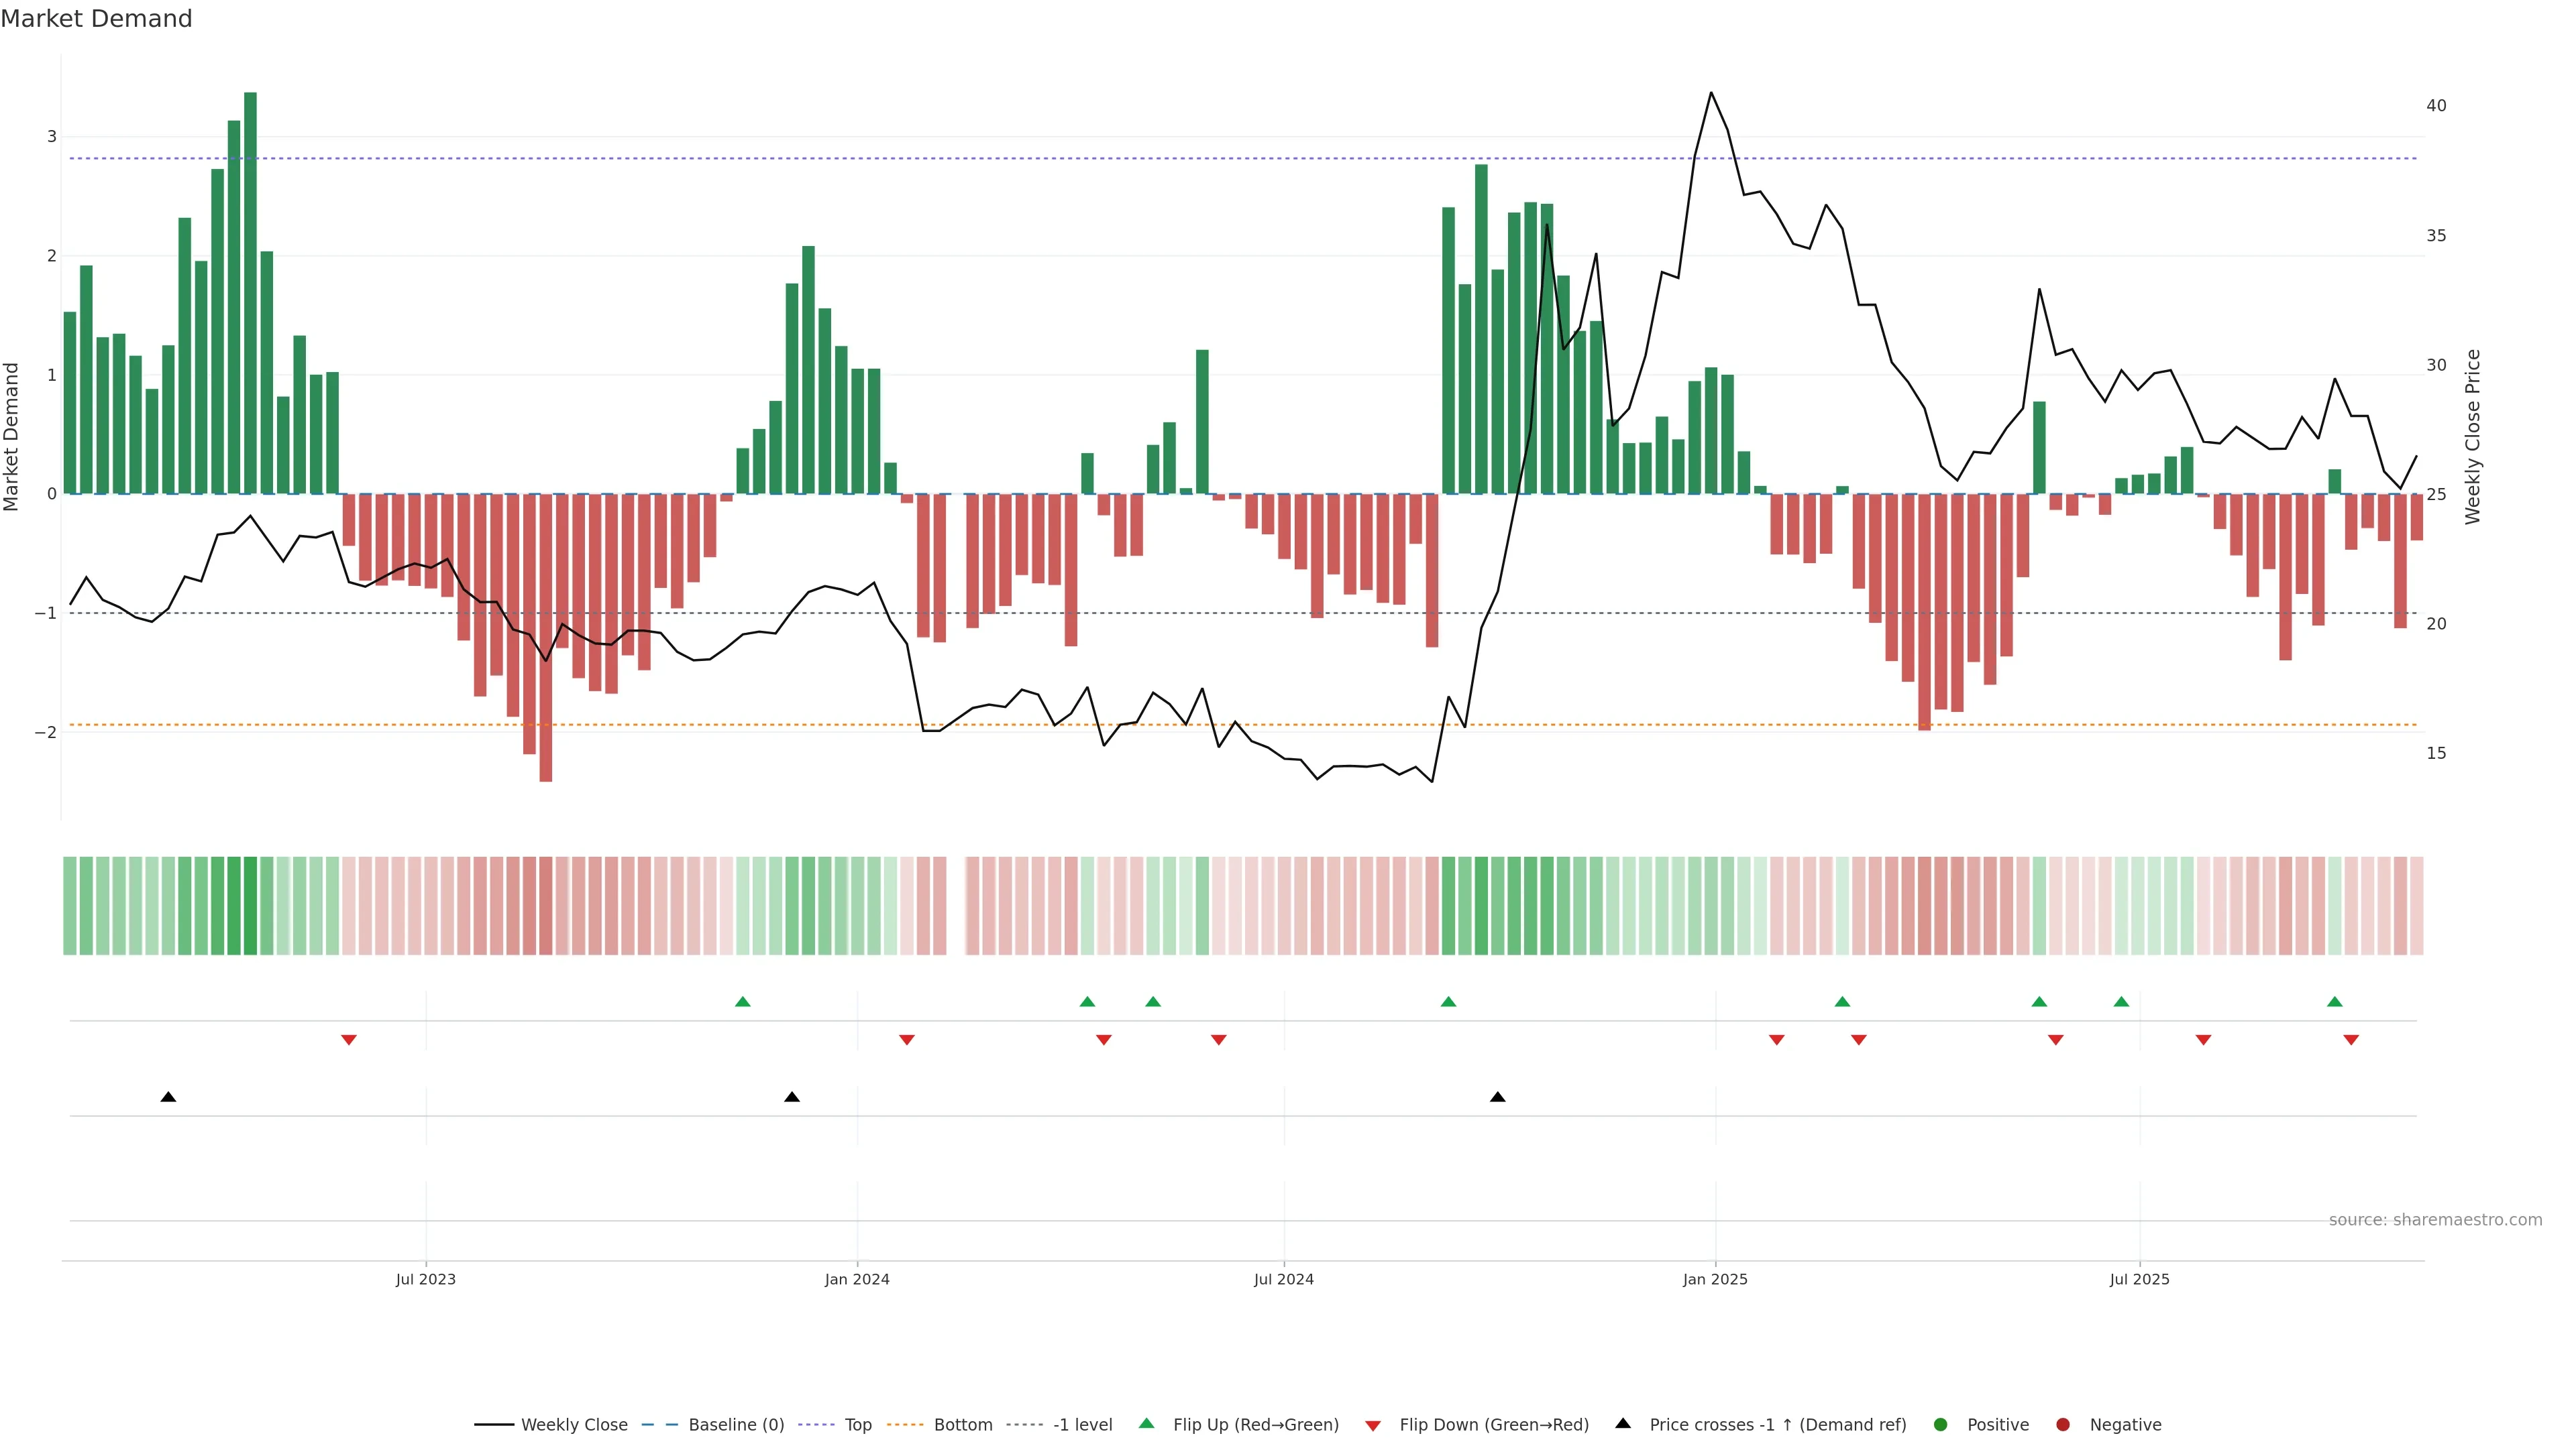The width and height of the screenshot is (2576, 1448).
Task: Click the Weekly Close Price axis title
Action: click(x=2472, y=436)
